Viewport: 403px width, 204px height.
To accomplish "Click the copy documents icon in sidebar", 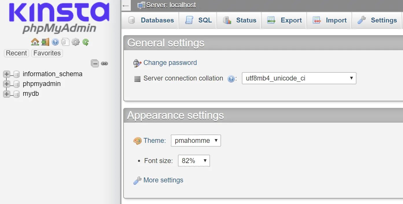I will pyautogui.click(x=65, y=42).
